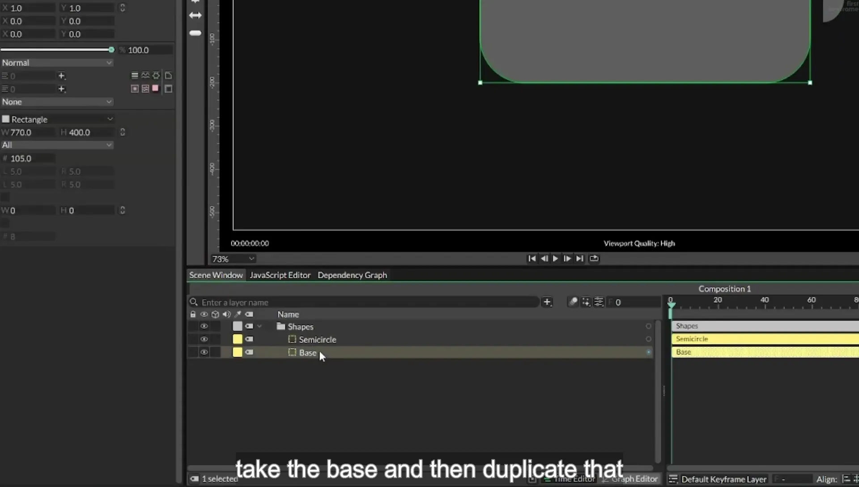Click the horizontal double-arrow tool in viewport toolbar

(195, 15)
